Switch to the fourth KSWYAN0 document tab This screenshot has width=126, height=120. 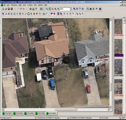[41, 113]
